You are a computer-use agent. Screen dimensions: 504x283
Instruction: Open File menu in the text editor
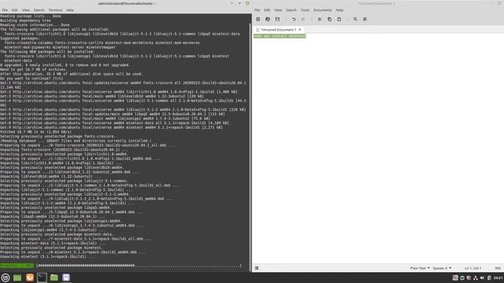coord(257,10)
